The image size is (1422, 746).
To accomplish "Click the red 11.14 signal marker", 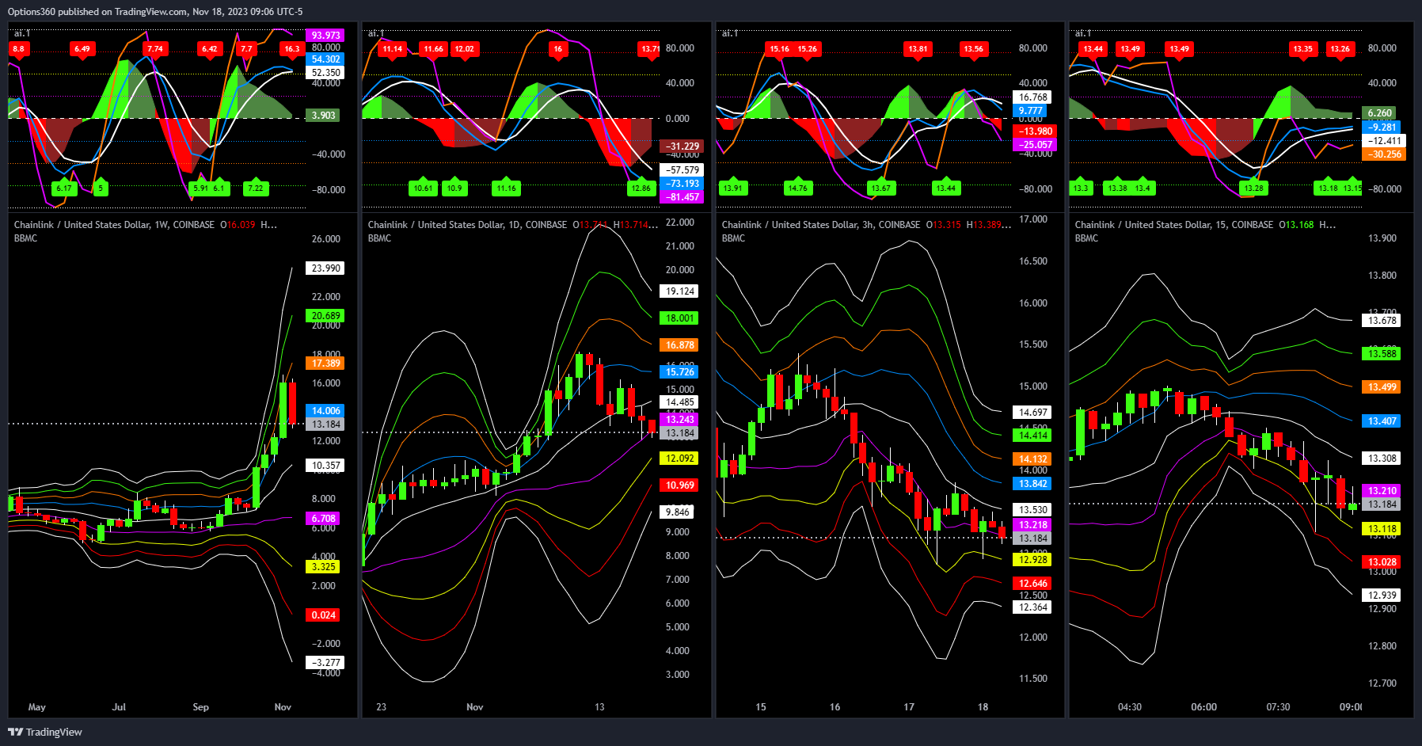I will click(393, 49).
